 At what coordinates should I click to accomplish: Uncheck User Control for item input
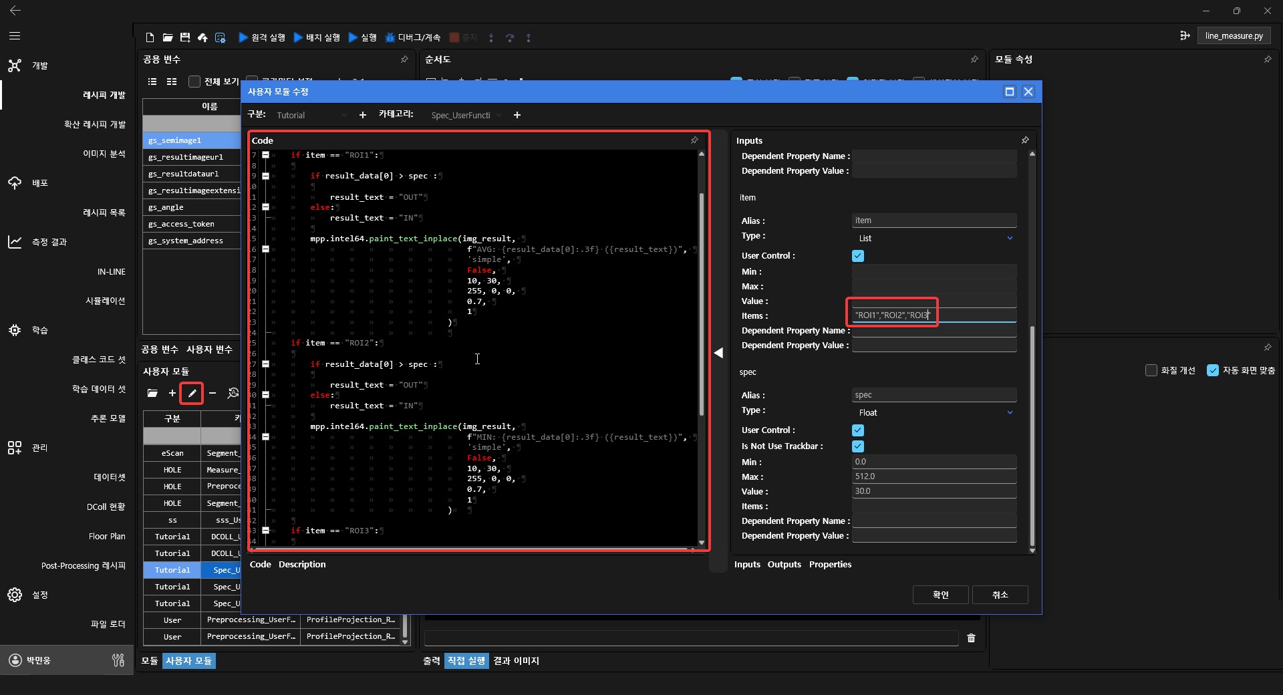point(858,256)
